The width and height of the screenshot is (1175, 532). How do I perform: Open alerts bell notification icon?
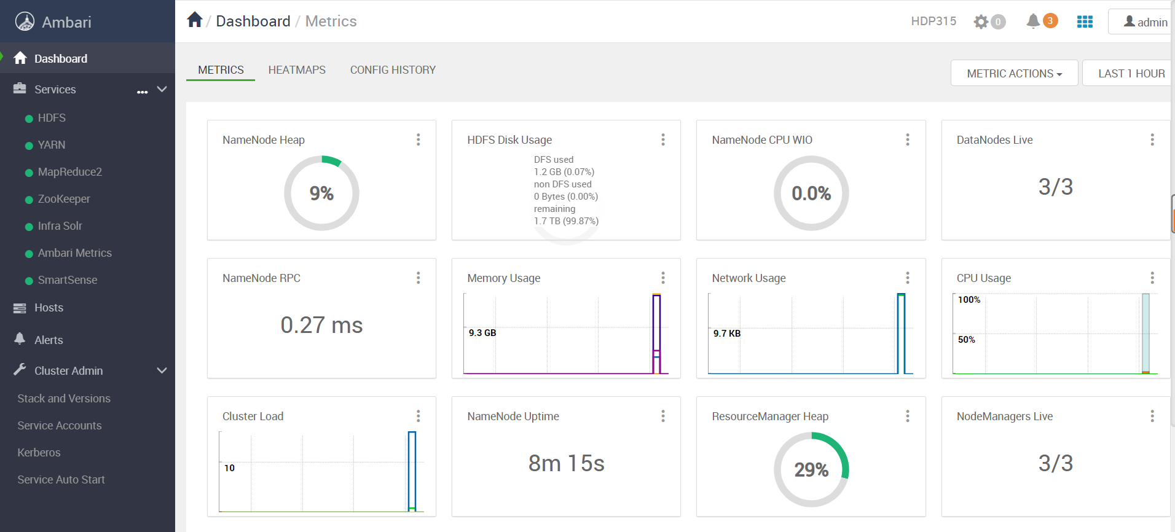[x=1033, y=21]
